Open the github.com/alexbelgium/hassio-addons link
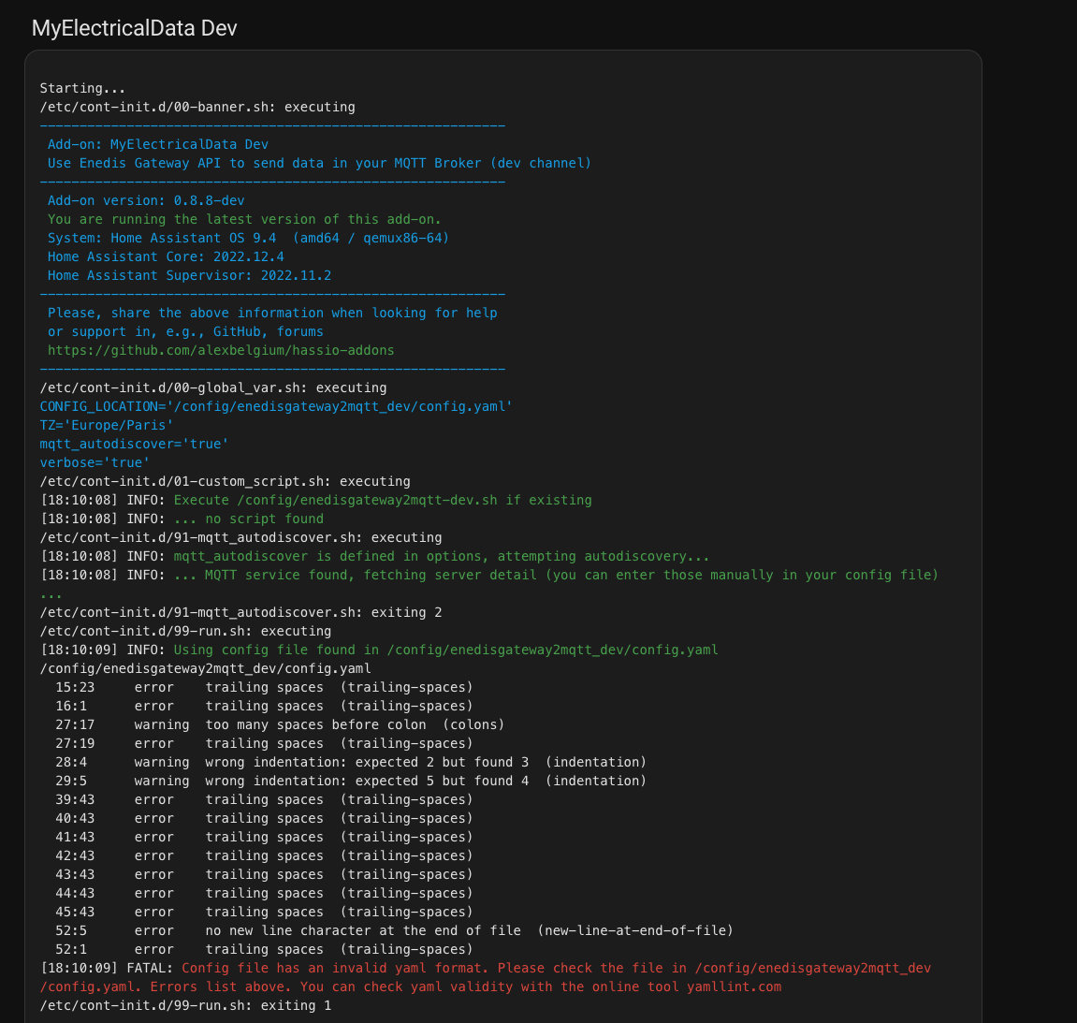The width and height of the screenshot is (1077, 1023). 221,350
